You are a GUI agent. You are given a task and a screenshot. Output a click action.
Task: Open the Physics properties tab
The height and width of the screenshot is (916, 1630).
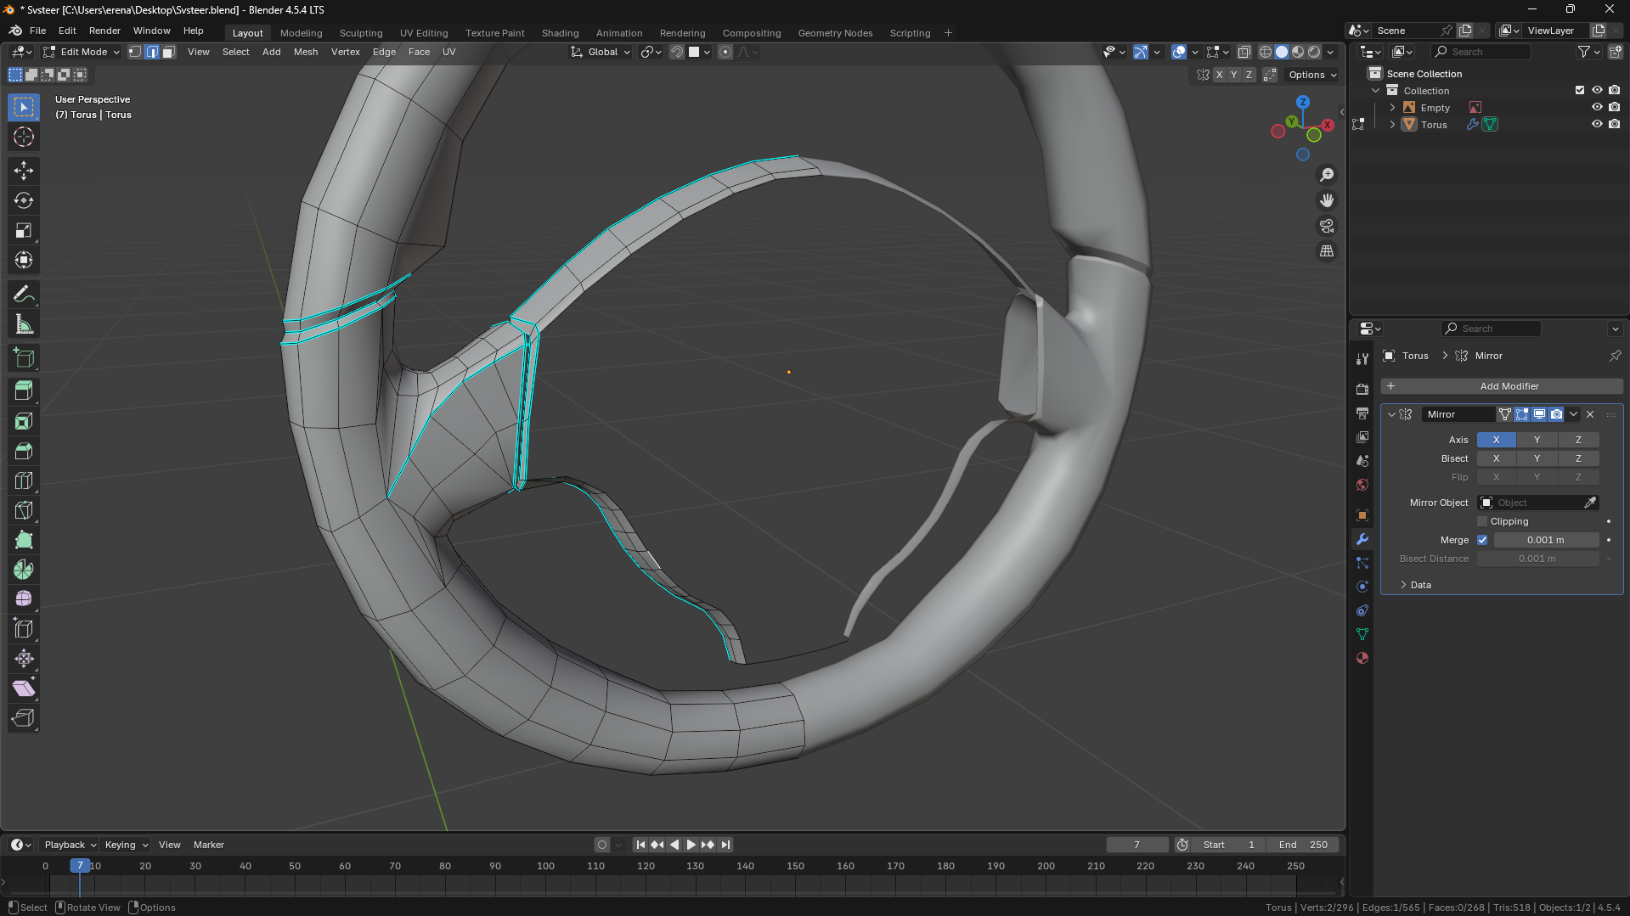pos(1362,587)
